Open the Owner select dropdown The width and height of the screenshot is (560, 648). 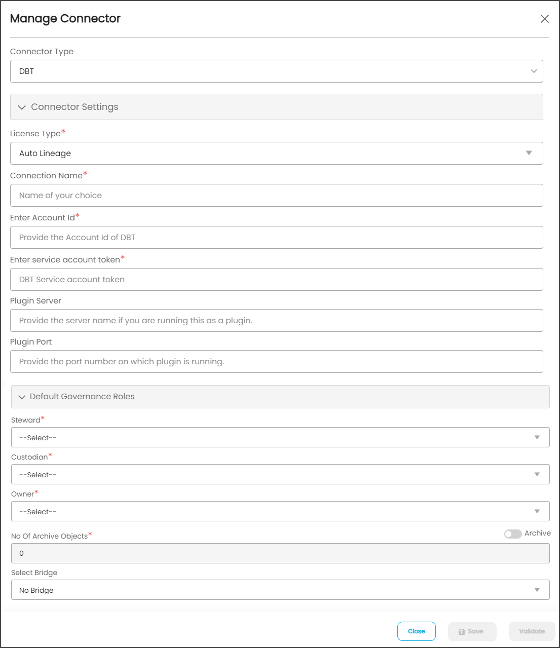280,512
